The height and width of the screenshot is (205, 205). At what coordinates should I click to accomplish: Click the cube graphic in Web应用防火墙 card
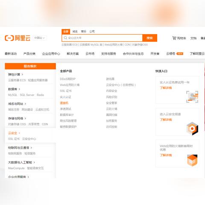coord(192,160)
